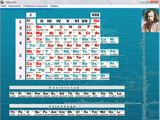Click the tungsten W element
Image resolution: width=160 pixels, height=120 pixels.
(77, 64)
